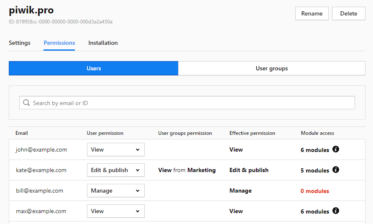The height and width of the screenshot is (224, 373).
Task: Open the Installation tab
Action: pyautogui.click(x=103, y=43)
